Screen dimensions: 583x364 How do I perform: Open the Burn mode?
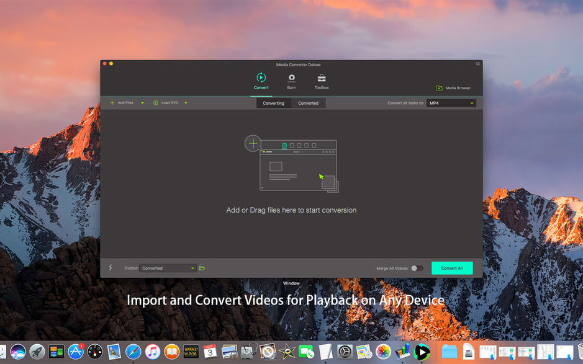click(x=291, y=79)
